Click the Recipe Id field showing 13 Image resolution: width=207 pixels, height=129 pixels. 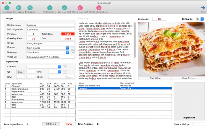[x=159, y=19]
